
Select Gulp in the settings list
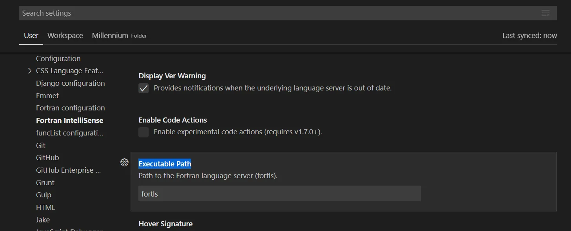44,195
